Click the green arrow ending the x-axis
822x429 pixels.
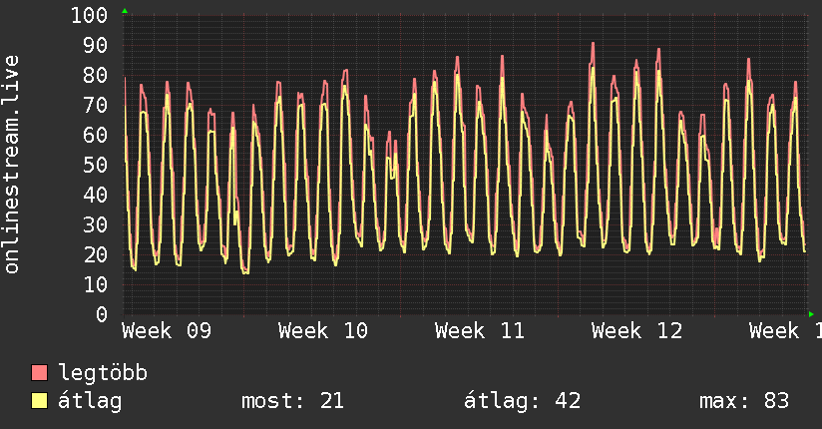[x=811, y=314]
